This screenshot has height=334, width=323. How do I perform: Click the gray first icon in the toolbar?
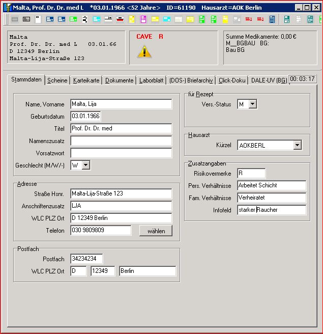pos(15,19)
